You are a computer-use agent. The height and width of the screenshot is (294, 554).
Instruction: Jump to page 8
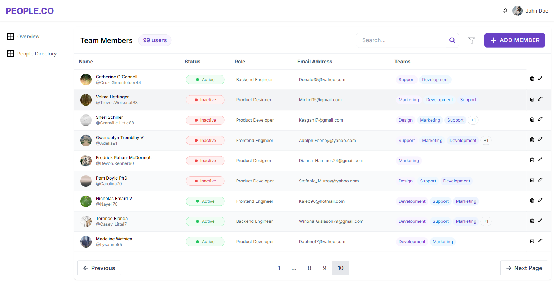[x=310, y=268]
